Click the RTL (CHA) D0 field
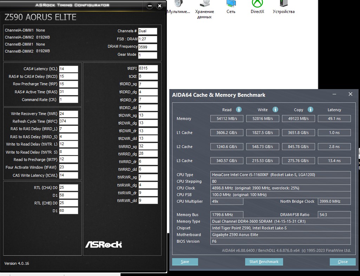Screen dimensions: 360x276 click(x=68, y=188)
